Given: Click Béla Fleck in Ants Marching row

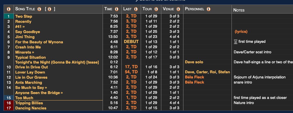Looking at the screenshot, I should click(x=194, y=82).
